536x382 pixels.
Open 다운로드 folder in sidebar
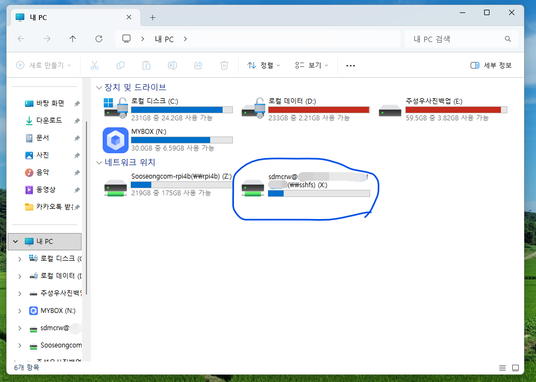pos(49,121)
